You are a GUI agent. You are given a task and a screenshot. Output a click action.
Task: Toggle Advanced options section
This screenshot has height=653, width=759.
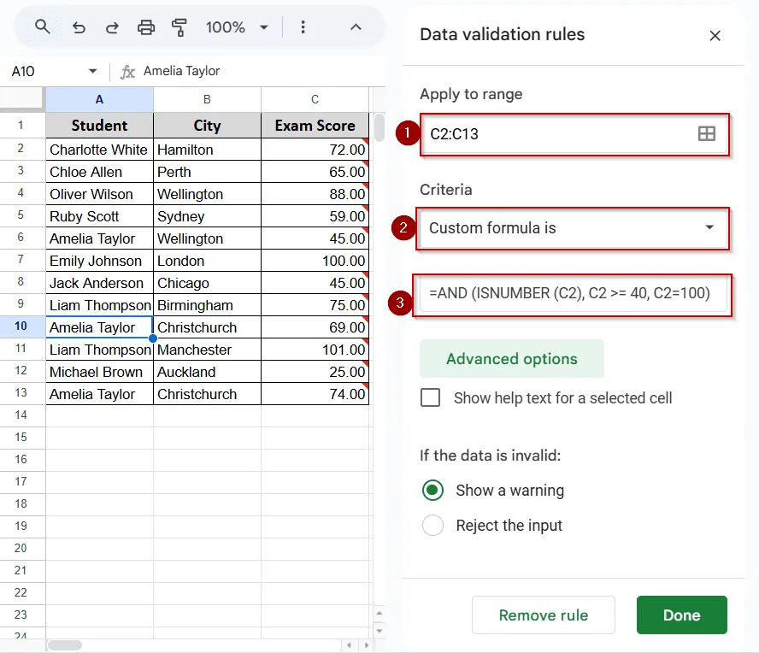click(x=512, y=359)
